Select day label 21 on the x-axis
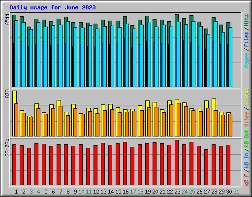Viewport: 252px width, 197px height. point(162,192)
